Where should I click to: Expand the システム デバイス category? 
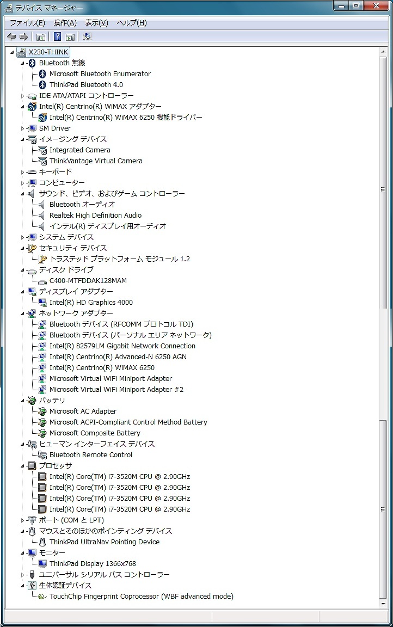pos(22,237)
